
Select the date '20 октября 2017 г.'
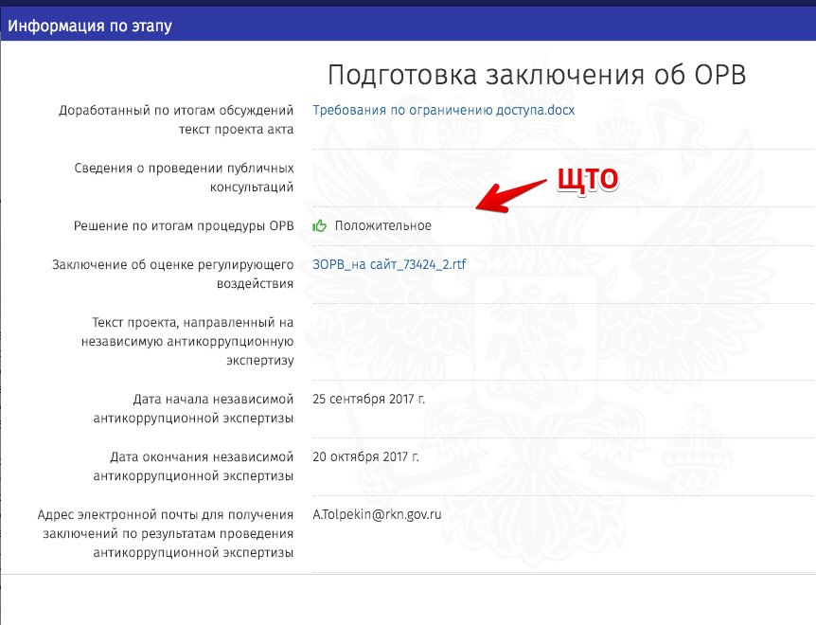(365, 456)
